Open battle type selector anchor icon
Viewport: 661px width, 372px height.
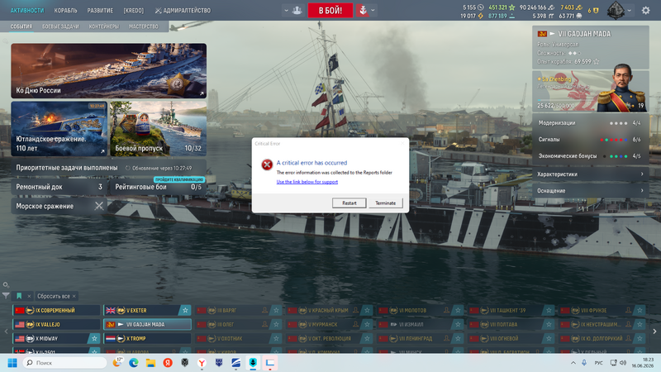pos(363,10)
